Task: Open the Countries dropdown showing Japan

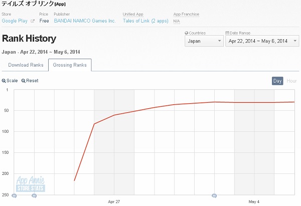Action: [204, 41]
